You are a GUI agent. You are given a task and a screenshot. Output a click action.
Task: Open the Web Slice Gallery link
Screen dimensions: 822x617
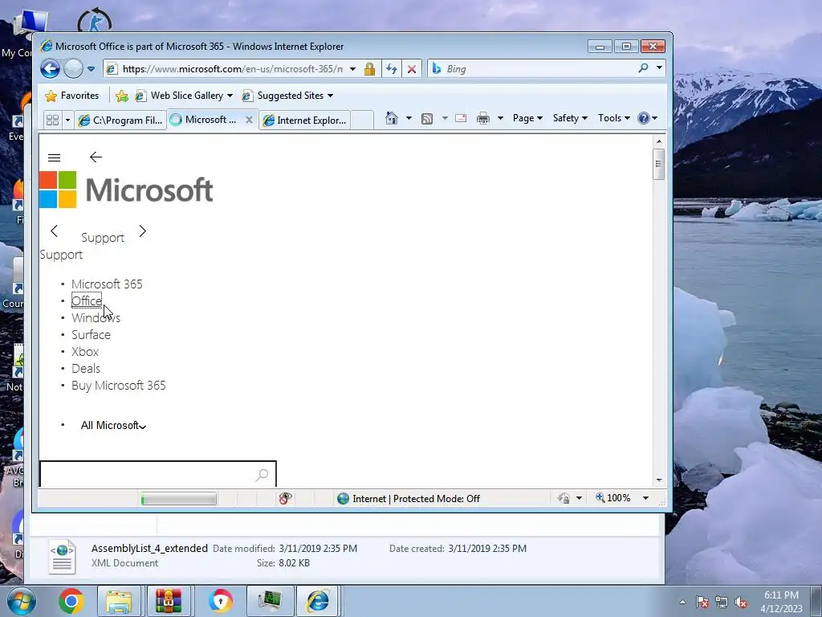tap(184, 96)
